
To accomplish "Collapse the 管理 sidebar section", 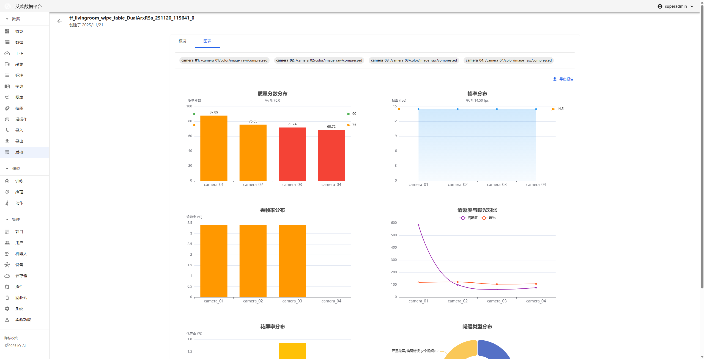I will coord(7,219).
